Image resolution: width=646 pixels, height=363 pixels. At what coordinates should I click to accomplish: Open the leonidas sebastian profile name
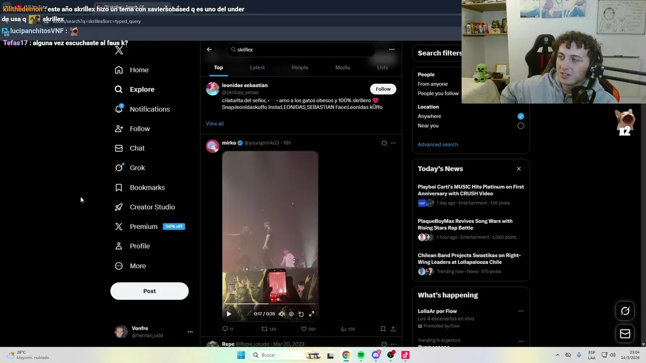point(245,85)
